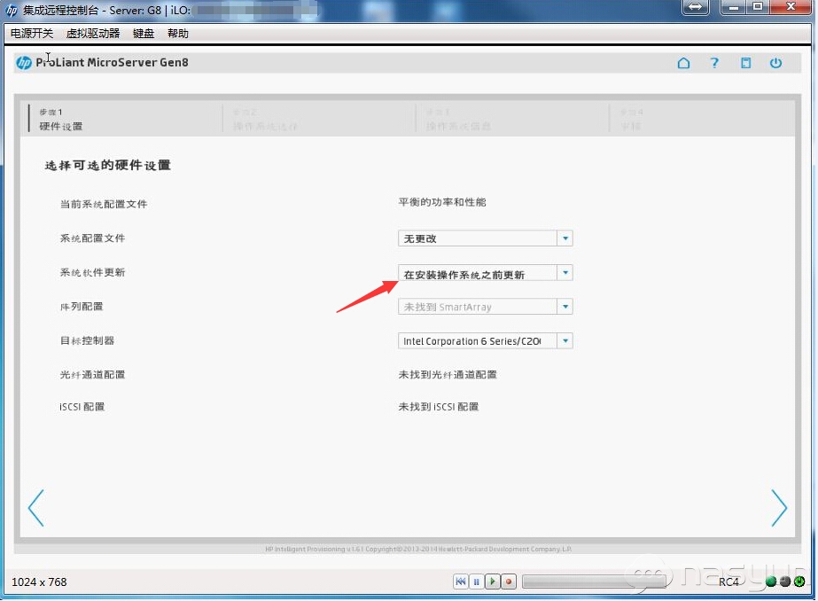Click the green power status icon

(x=799, y=581)
